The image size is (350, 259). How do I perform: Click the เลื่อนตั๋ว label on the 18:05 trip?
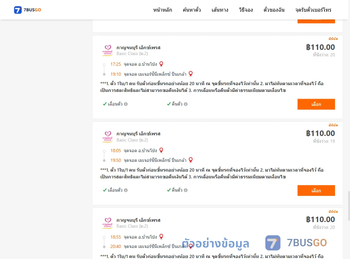point(115,190)
